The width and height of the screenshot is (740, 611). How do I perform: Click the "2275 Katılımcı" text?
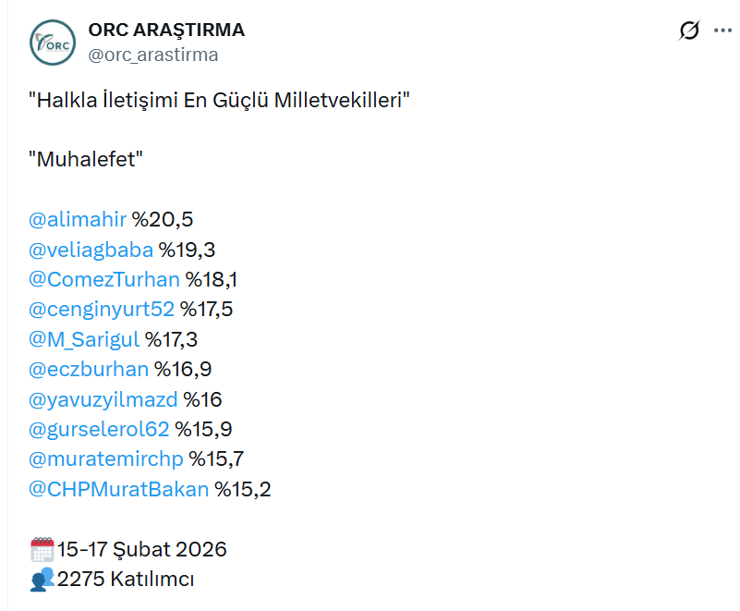(126, 580)
